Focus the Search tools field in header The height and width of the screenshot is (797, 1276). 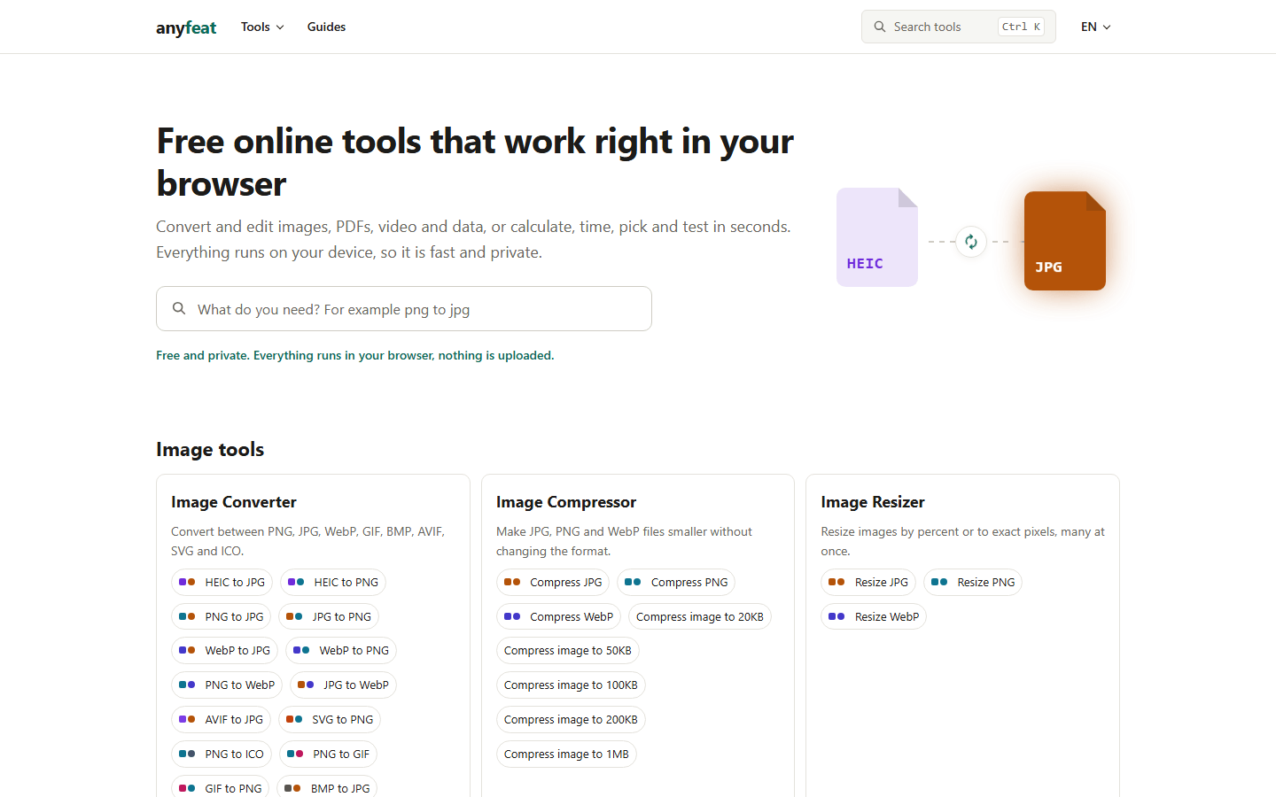point(959,27)
